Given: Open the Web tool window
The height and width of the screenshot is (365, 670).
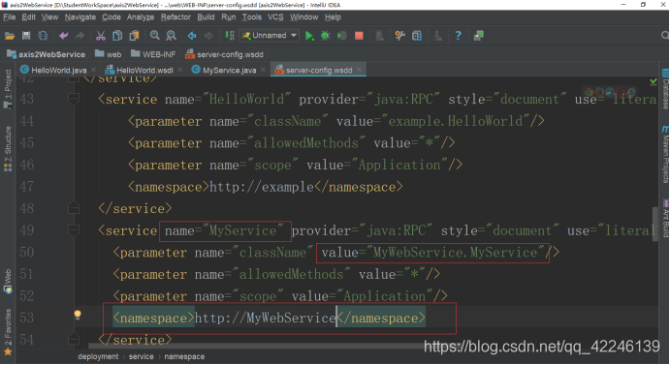Looking at the screenshot, I should point(8,281).
